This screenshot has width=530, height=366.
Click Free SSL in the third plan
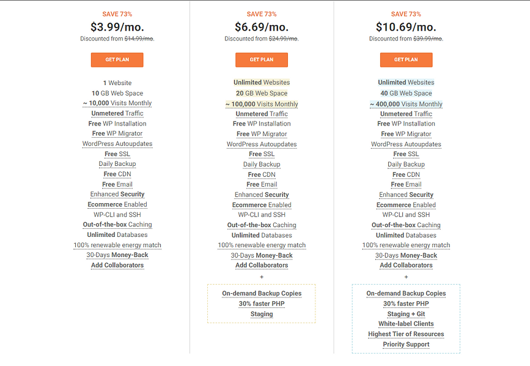[407, 154]
